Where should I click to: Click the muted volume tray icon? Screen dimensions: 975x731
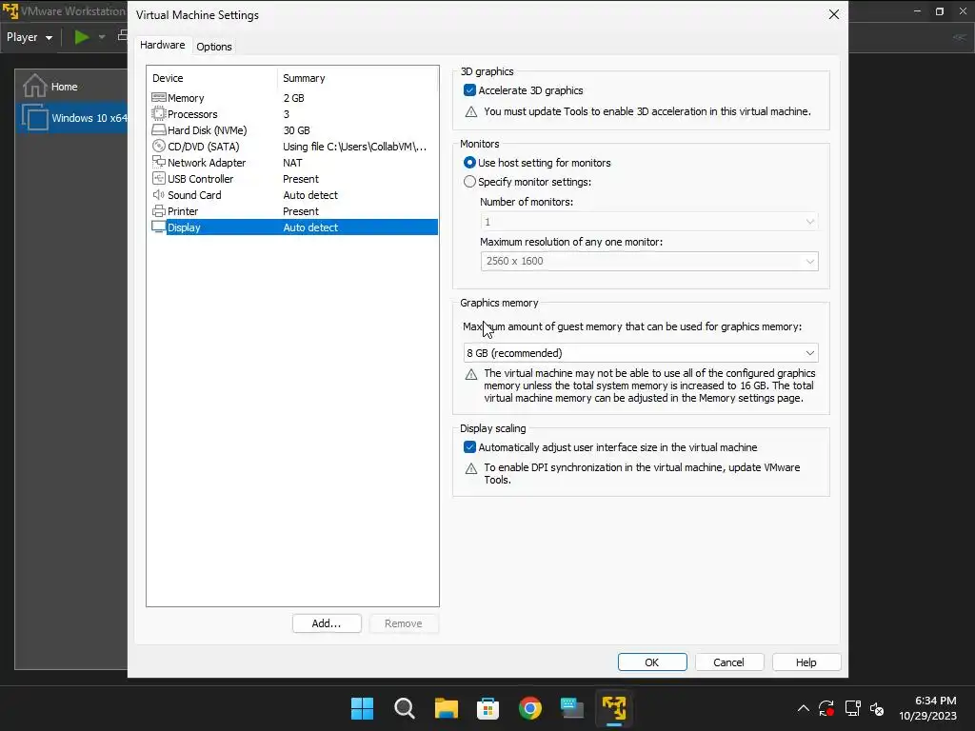[877, 708]
